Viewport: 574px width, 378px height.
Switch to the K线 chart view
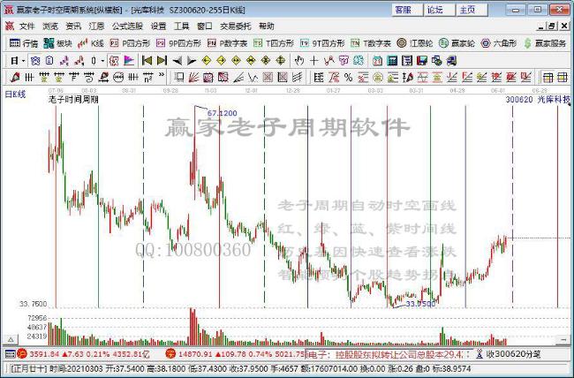point(91,43)
